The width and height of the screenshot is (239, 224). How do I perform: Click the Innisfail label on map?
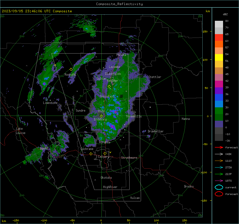(x=107, y=96)
